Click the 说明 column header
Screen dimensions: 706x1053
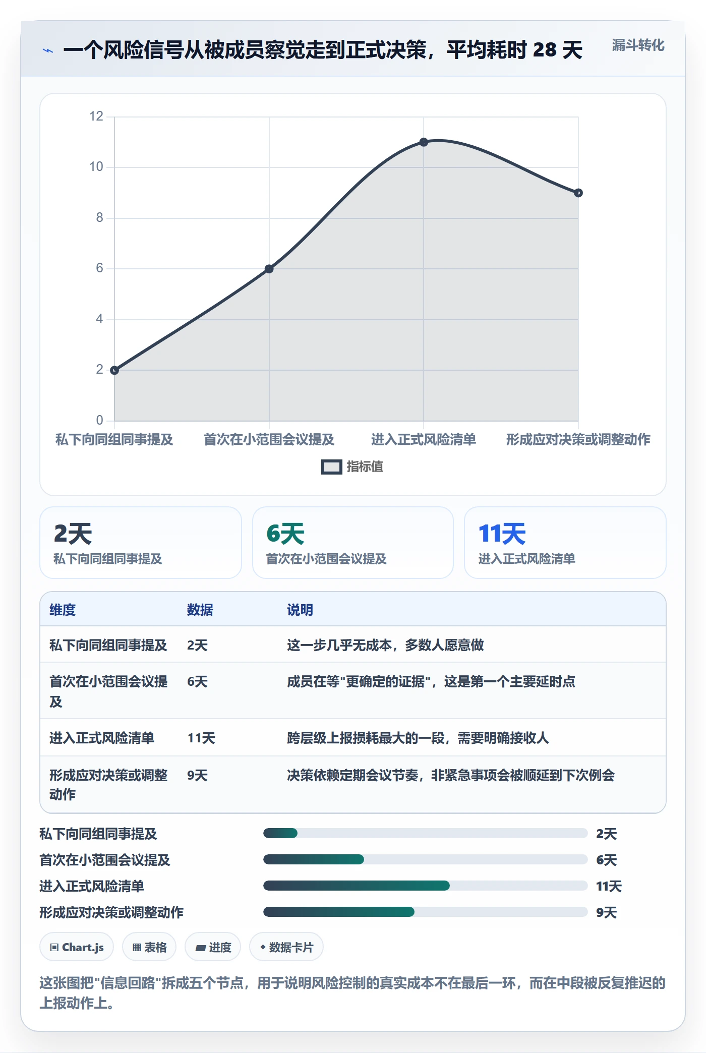tap(300, 610)
